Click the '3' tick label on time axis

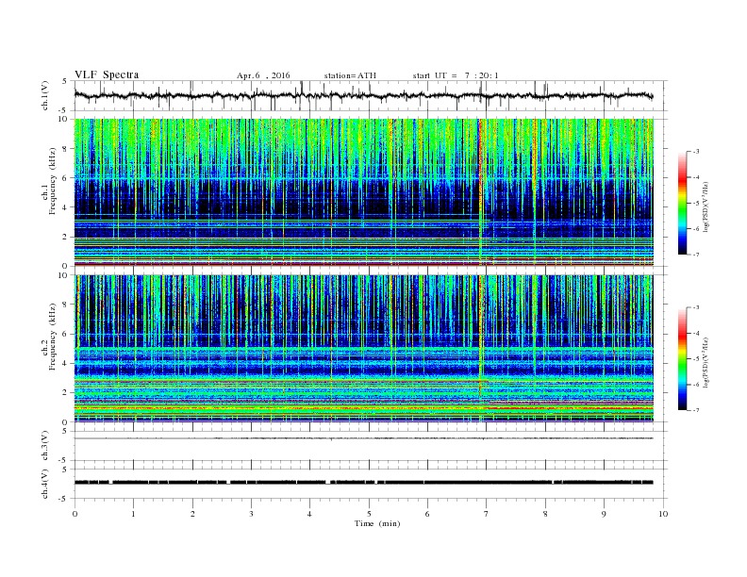(x=251, y=514)
